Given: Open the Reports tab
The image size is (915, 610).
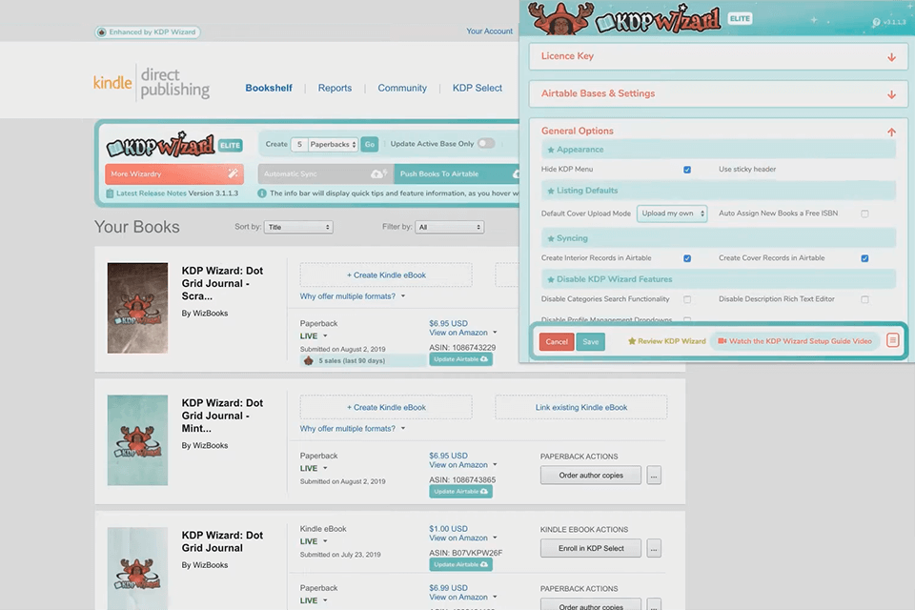Looking at the screenshot, I should (335, 88).
